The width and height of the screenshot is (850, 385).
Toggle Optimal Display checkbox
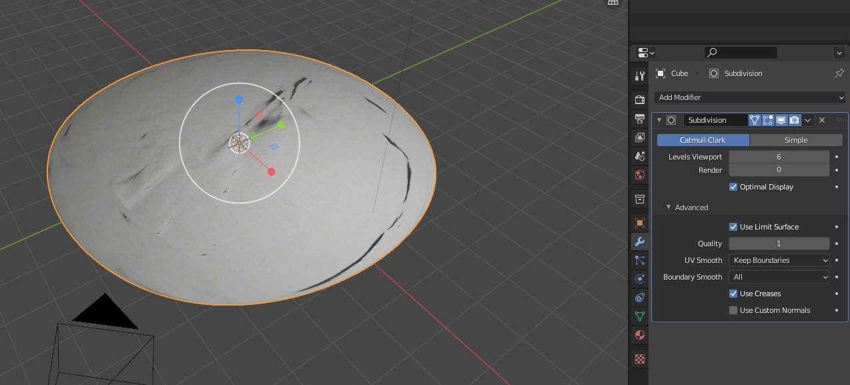tap(733, 187)
